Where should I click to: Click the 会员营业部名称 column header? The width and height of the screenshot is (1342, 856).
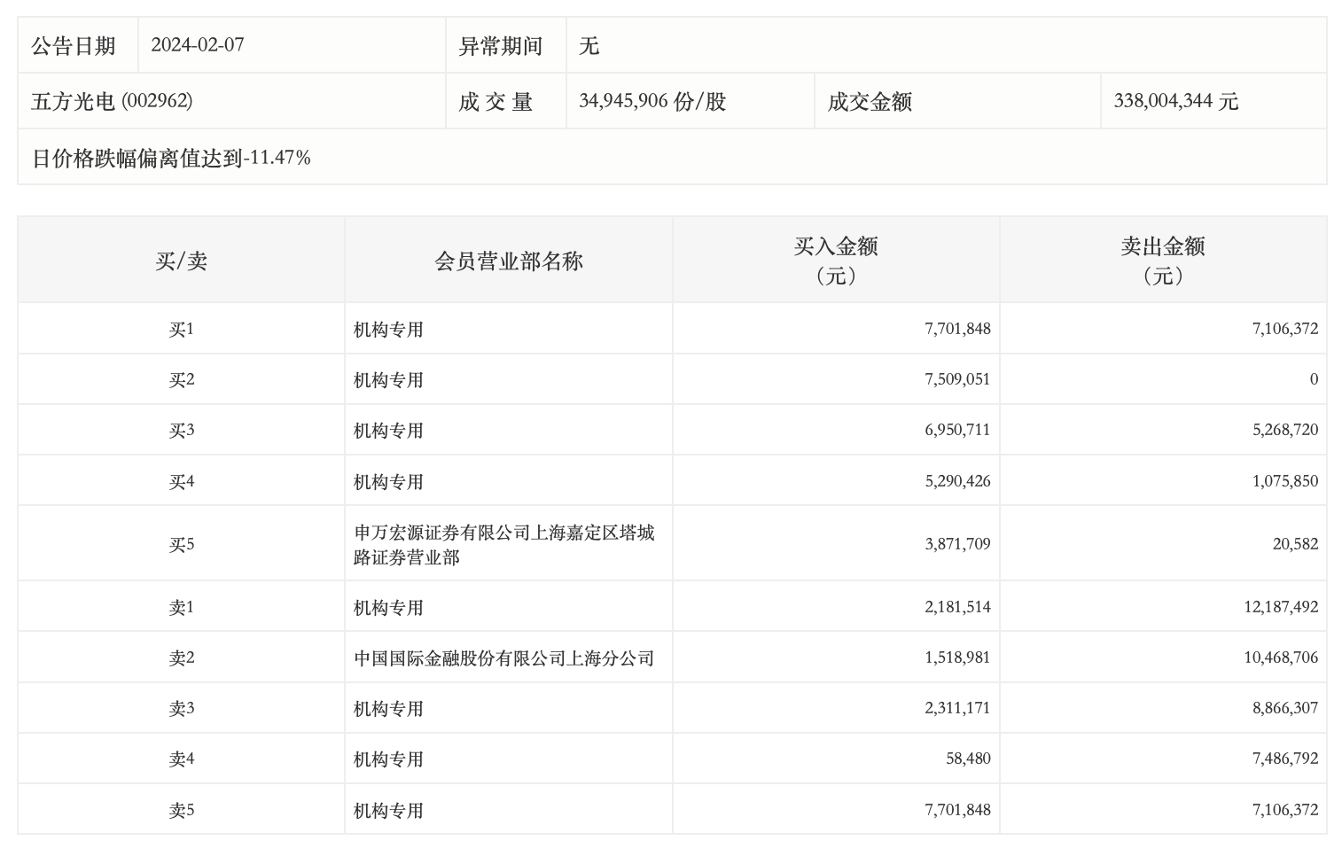(508, 261)
